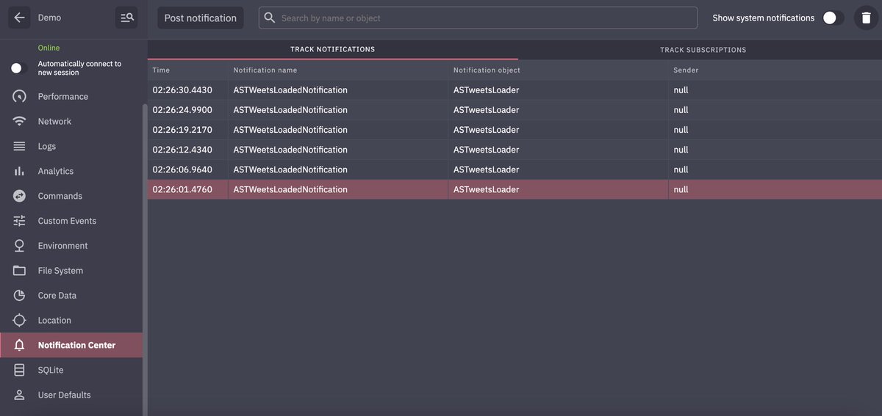Click the magnifier icon in the search field
882x416 pixels.
270,18
